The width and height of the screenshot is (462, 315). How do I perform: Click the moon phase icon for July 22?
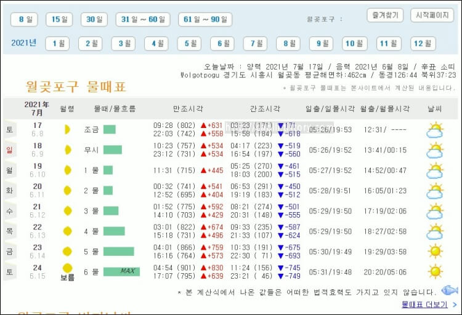pyautogui.click(x=68, y=231)
